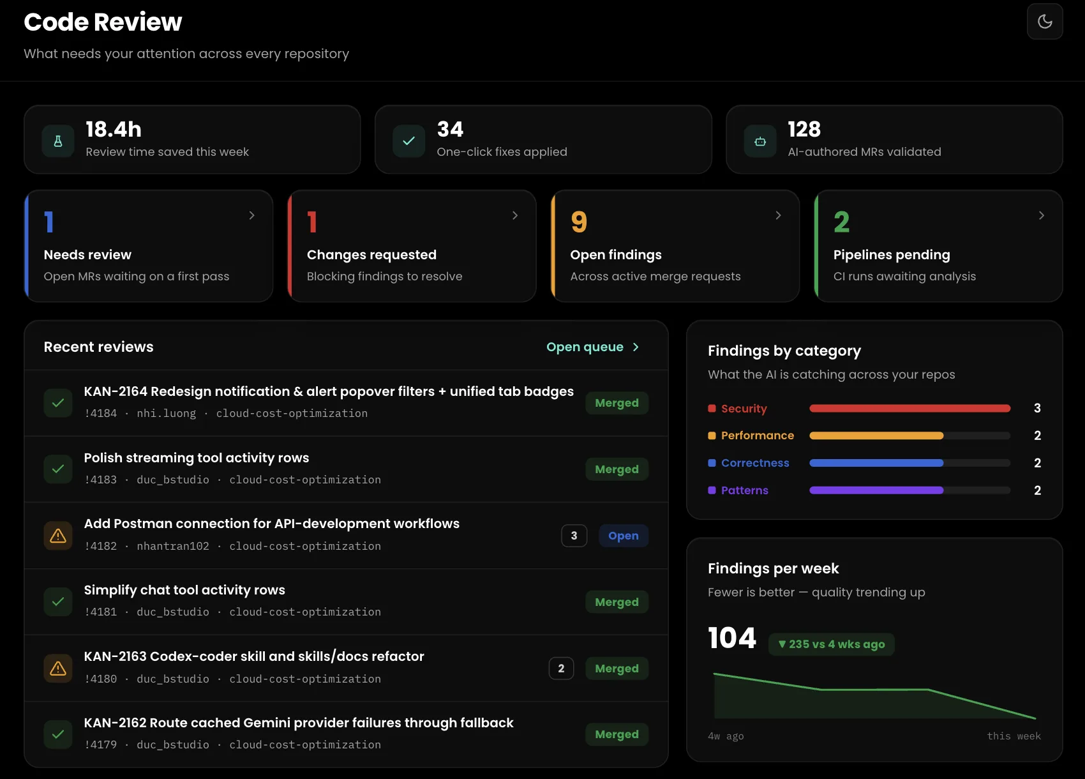This screenshot has width=1085, height=779.
Task: Select the Security category label
Action: click(x=744, y=409)
